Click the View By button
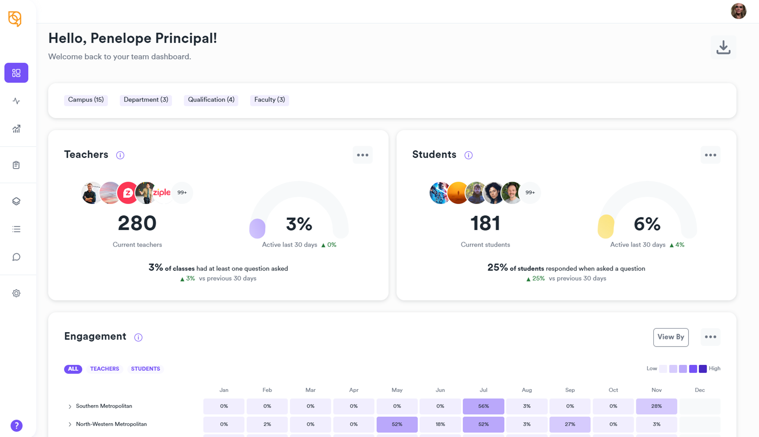 tap(670, 337)
